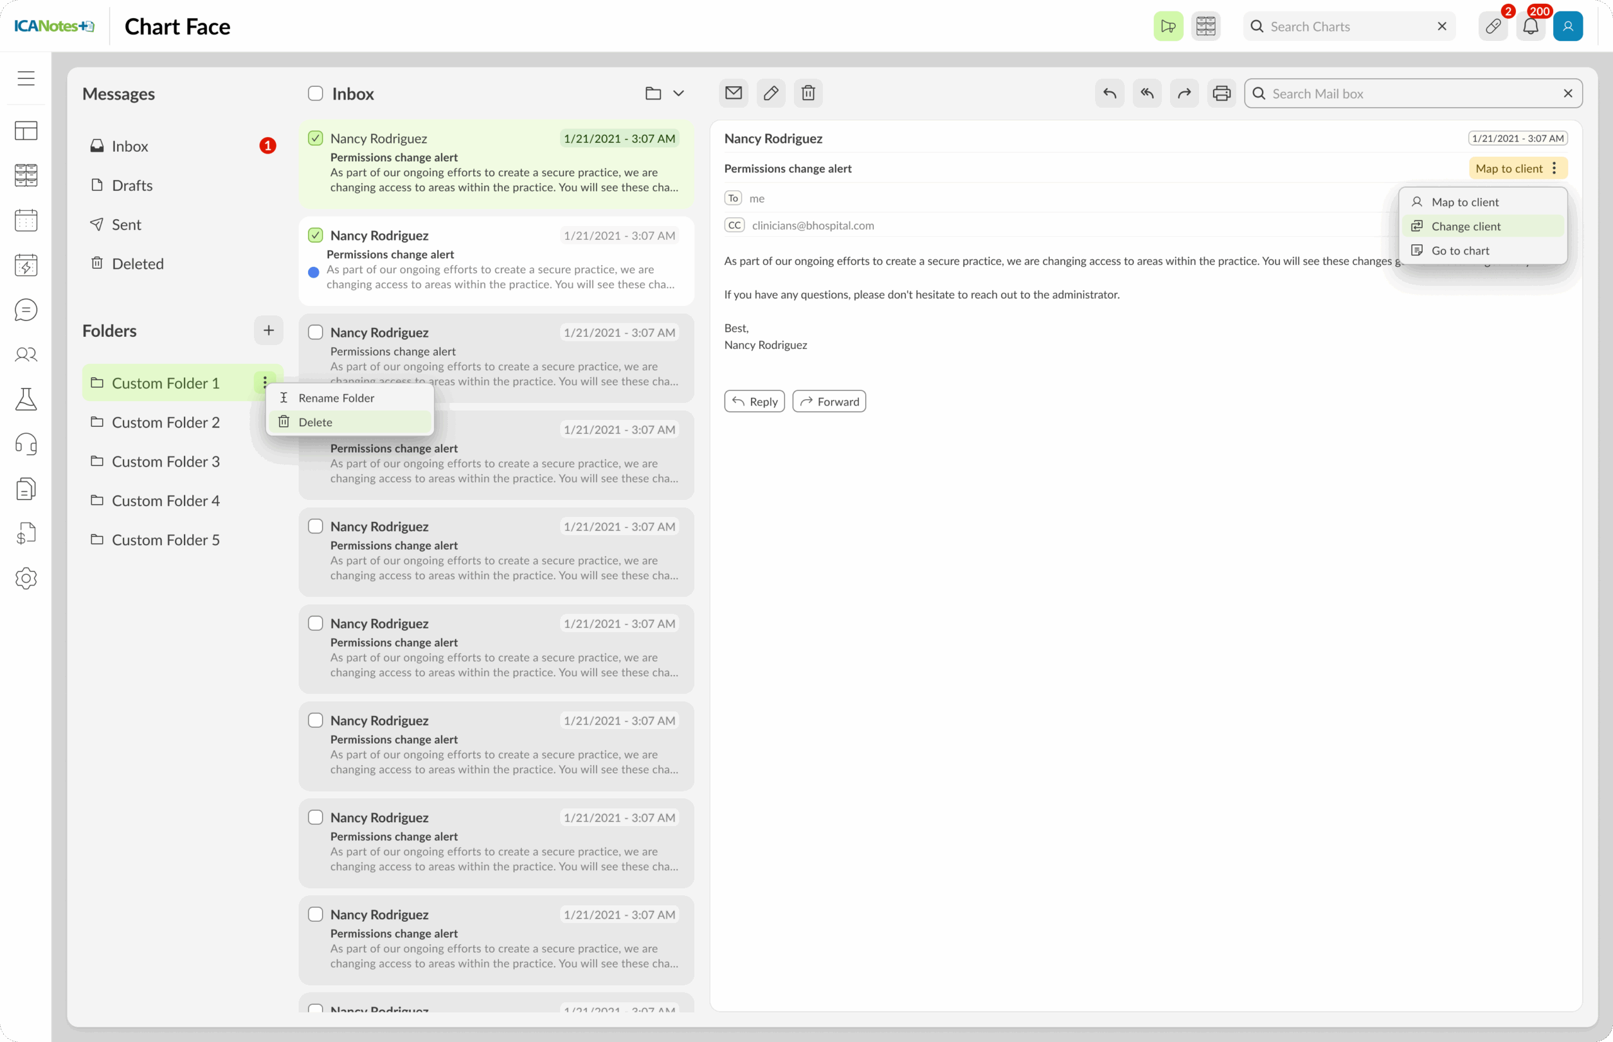Click the reply all arrow icon
1613x1042 pixels.
click(1147, 93)
